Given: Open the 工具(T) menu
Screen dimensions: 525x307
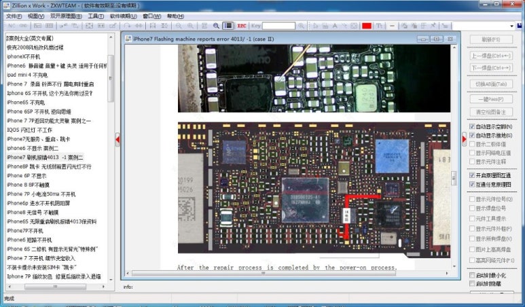Looking at the screenshot, I should click(x=96, y=16).
